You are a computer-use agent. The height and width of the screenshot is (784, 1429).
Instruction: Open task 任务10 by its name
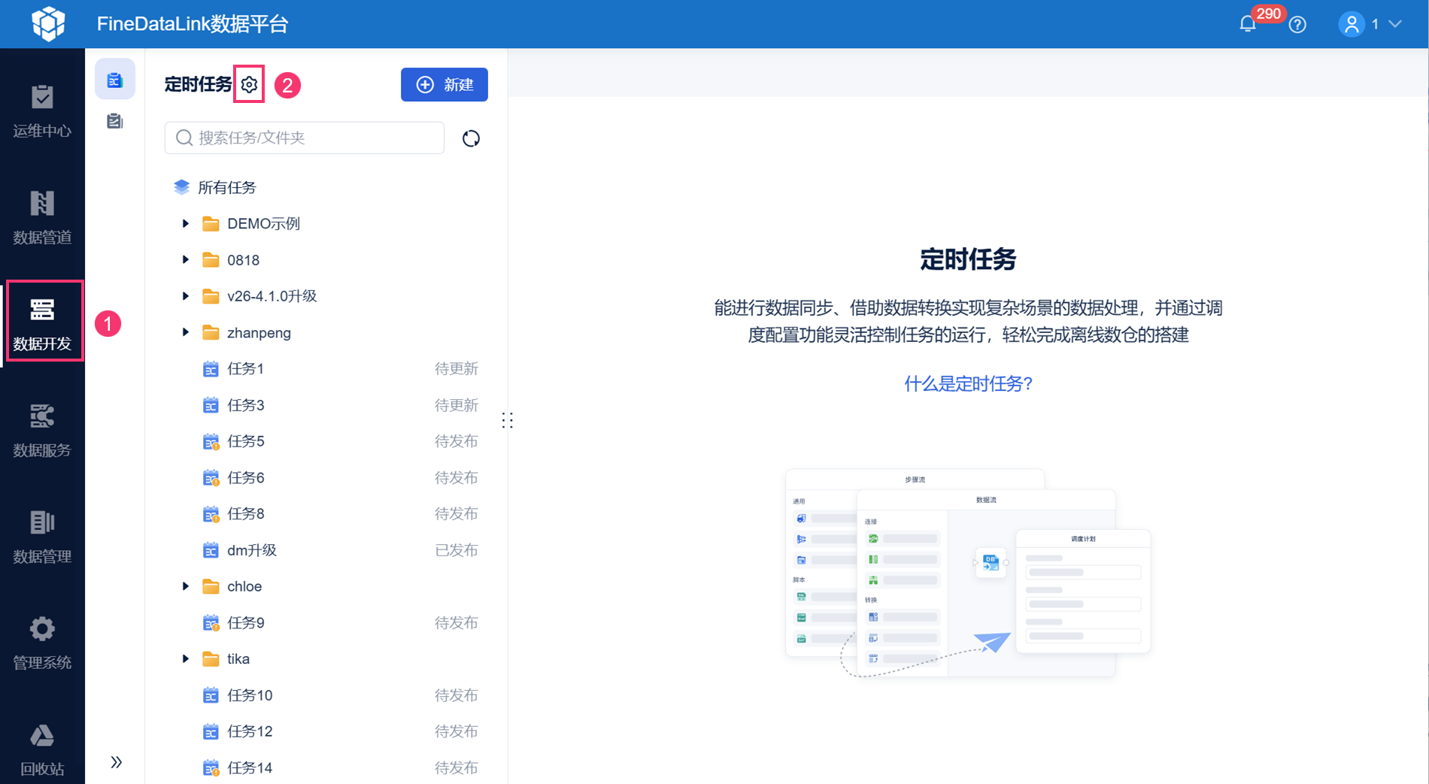(x=250, y=695)
